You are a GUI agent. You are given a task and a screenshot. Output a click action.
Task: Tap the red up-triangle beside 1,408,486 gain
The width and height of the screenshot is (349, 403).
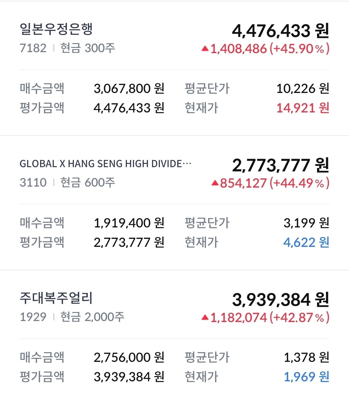point(205,49)
